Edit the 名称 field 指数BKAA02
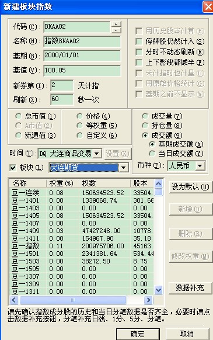This screenshot has width=213, height=340. click(82, 41)
